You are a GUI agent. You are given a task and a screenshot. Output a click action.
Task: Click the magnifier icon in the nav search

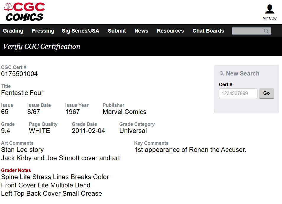tap(266, 31)
